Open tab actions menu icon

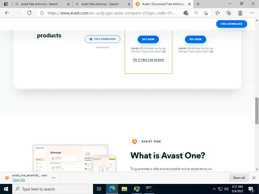coord(6,4)
